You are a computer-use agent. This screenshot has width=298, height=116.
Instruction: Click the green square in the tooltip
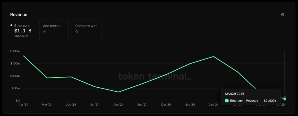pyautogui.click(x=227, y=101)
